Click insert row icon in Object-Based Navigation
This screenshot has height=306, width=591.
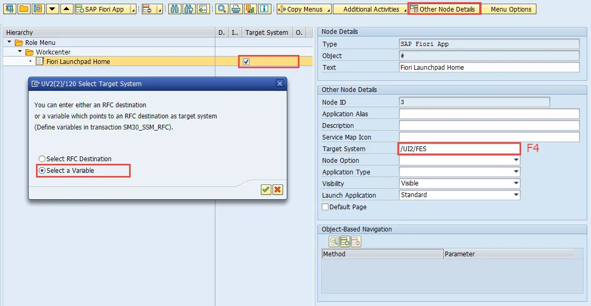point(345,242)
